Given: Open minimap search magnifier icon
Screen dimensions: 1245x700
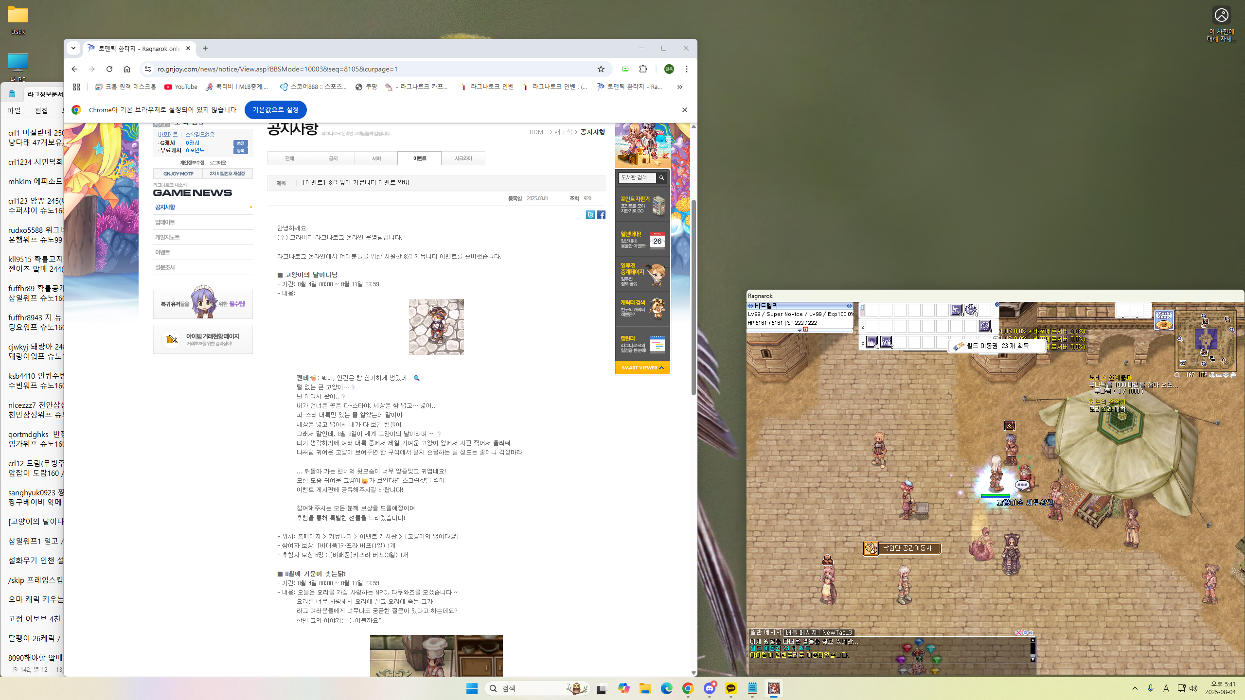Looking at the screenshot, I should 1177,375.
